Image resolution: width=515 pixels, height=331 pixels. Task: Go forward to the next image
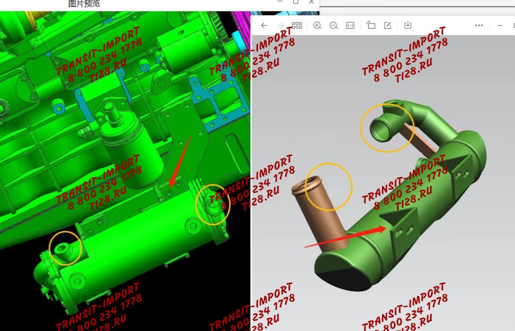[281, 25]
